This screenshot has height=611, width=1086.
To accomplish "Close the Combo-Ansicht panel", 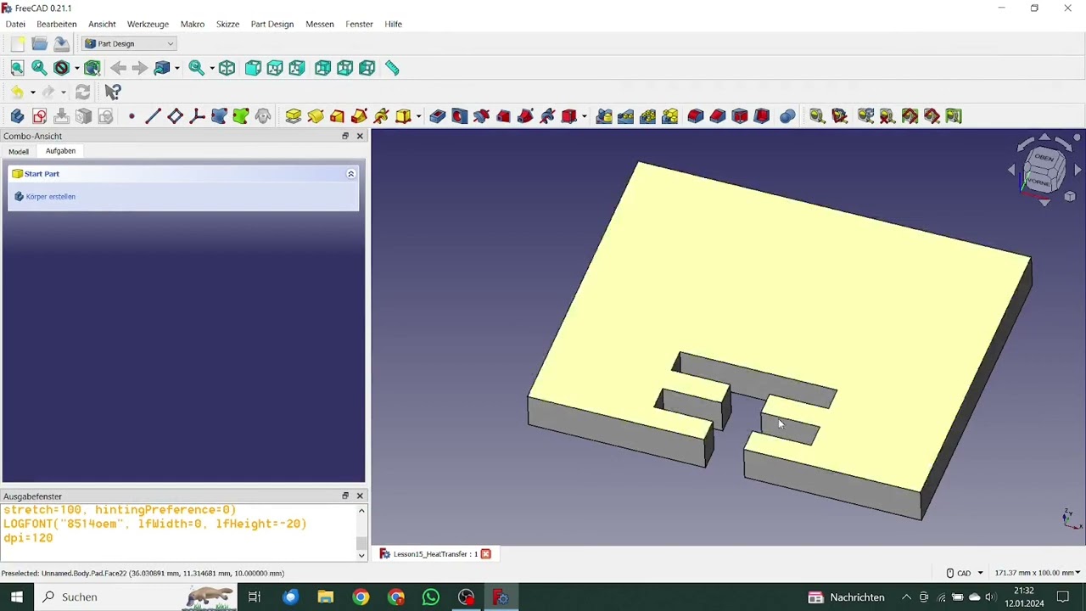I will (x=360, y=136).
